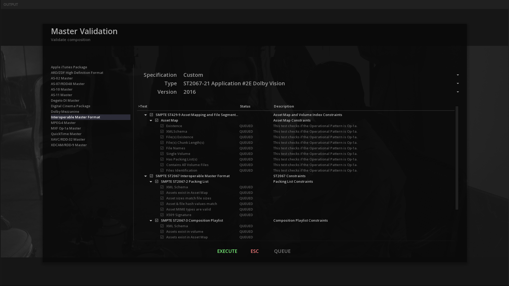This screenshot has height=286, width=509.
Task: Uncheck File(s) Existence test
Action: point(162,137)
